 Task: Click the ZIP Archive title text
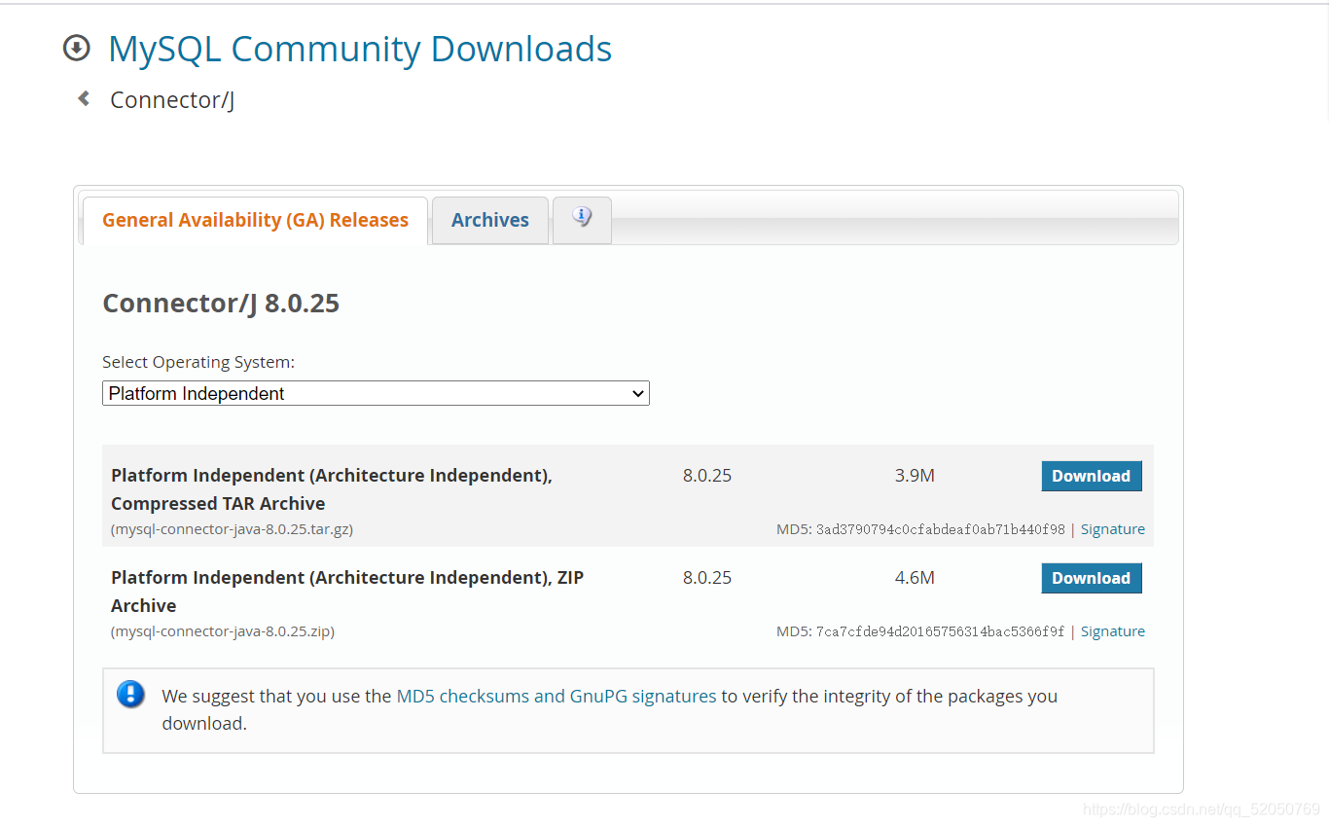[x=347, y=592]
